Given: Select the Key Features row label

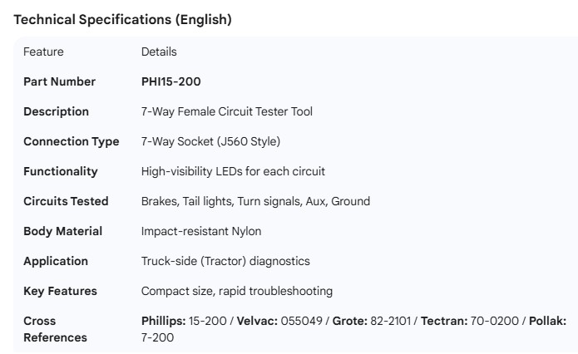Looking at the screenshot, I should tap(60, 291).
